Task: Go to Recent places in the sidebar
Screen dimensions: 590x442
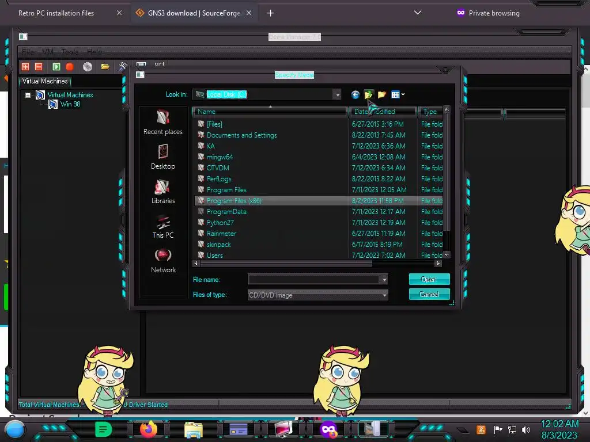Action: pos(163,123)
